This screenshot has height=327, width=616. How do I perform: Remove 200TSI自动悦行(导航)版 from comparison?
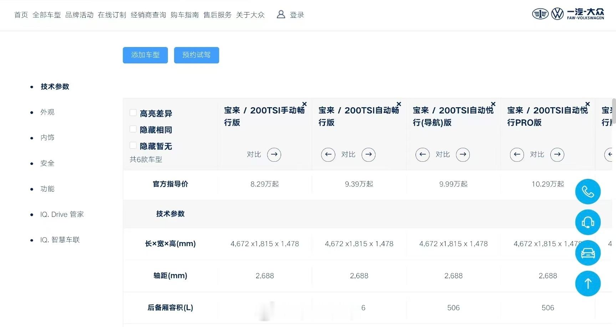(x=493, y=104)
